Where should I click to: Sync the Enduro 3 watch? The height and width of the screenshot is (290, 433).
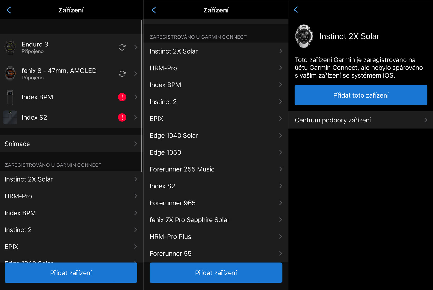(122, 47)
